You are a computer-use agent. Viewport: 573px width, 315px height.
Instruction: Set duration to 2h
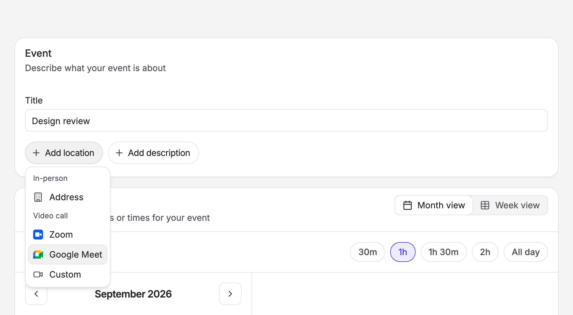485,252
